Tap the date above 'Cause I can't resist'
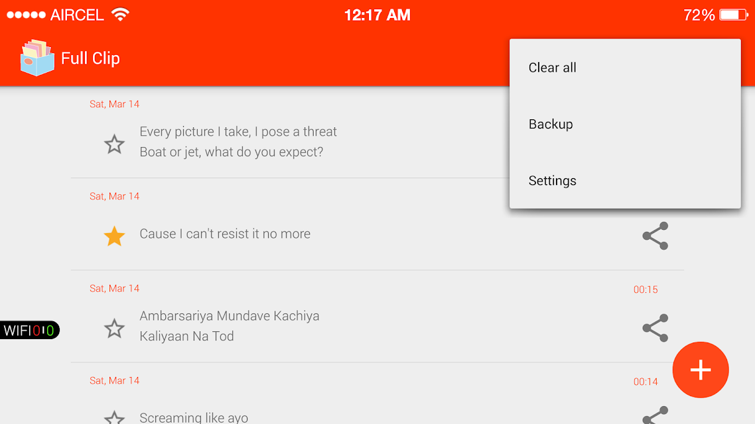 115,196
